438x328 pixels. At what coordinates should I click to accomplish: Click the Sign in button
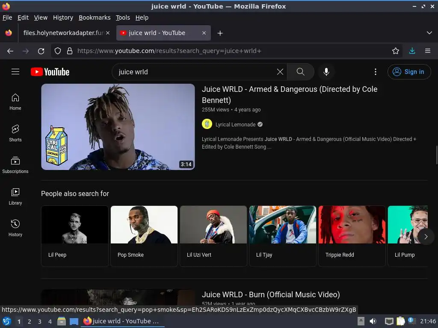(x=409, y=72)
